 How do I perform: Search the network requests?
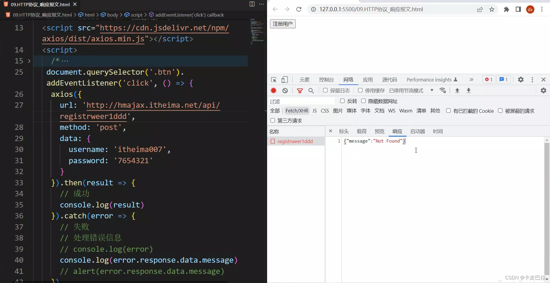[x=311, y=91]
